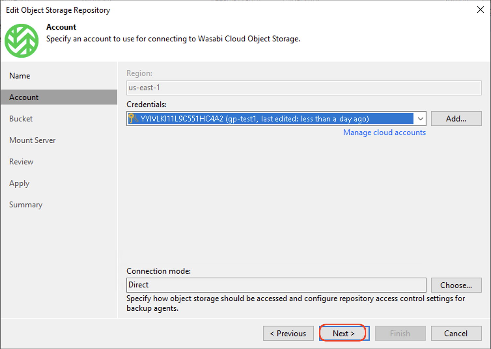
Task: Click the bold Account heading
Action: click(61, 27)
